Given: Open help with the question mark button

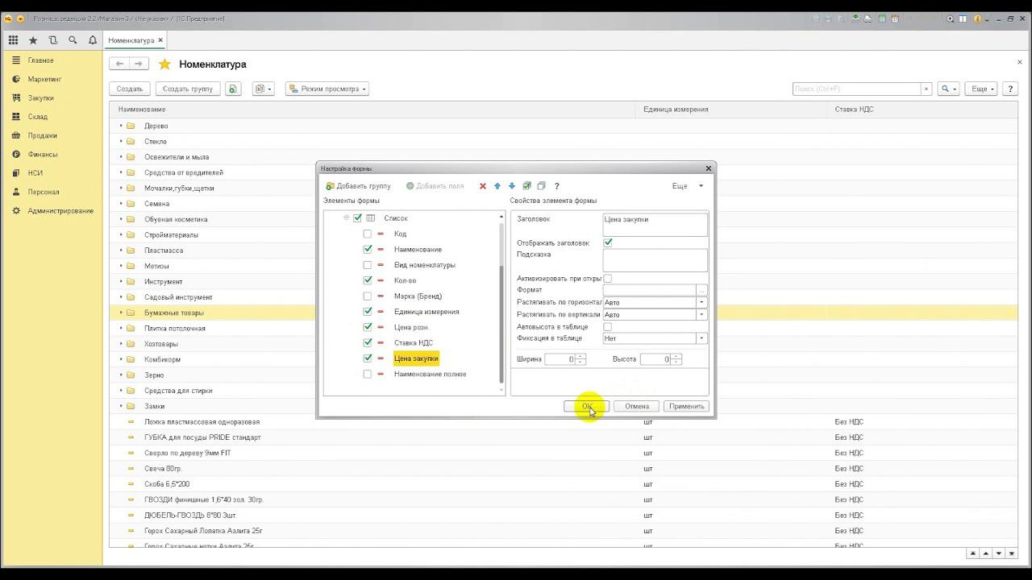Looking at the screenshot, I should 1010,89.
